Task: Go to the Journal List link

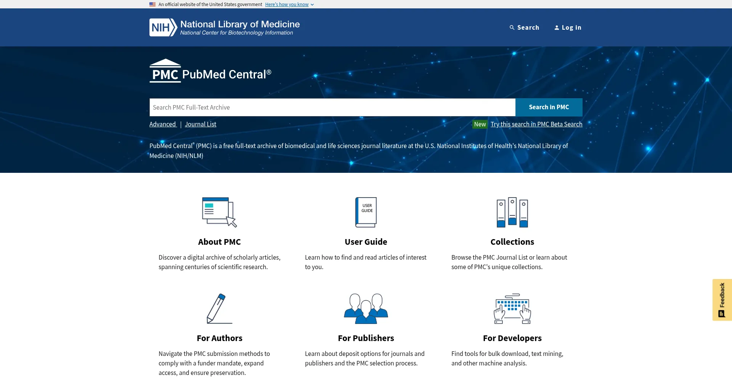Action: click(201, 124)
